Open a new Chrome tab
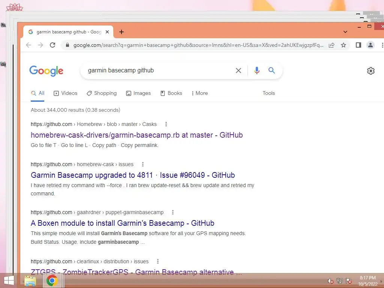The height and width of the screenshot is (288, 384). tap(121, 32)
